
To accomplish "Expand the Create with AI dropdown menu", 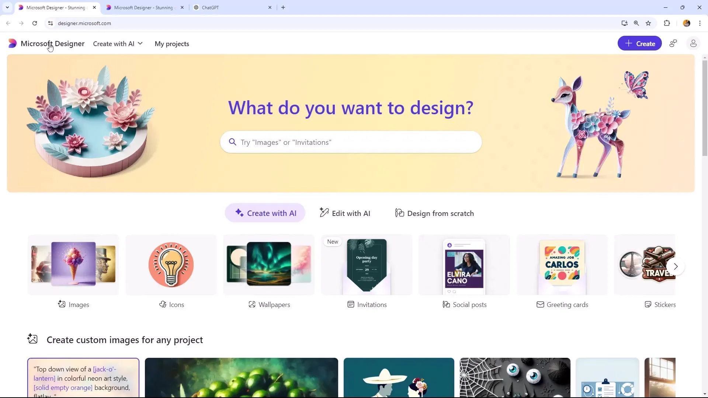I will [x=119, y=44].
